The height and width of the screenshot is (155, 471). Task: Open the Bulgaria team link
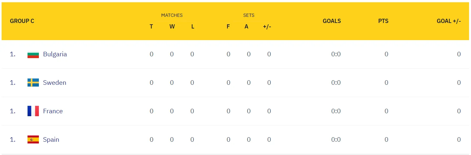55,54
